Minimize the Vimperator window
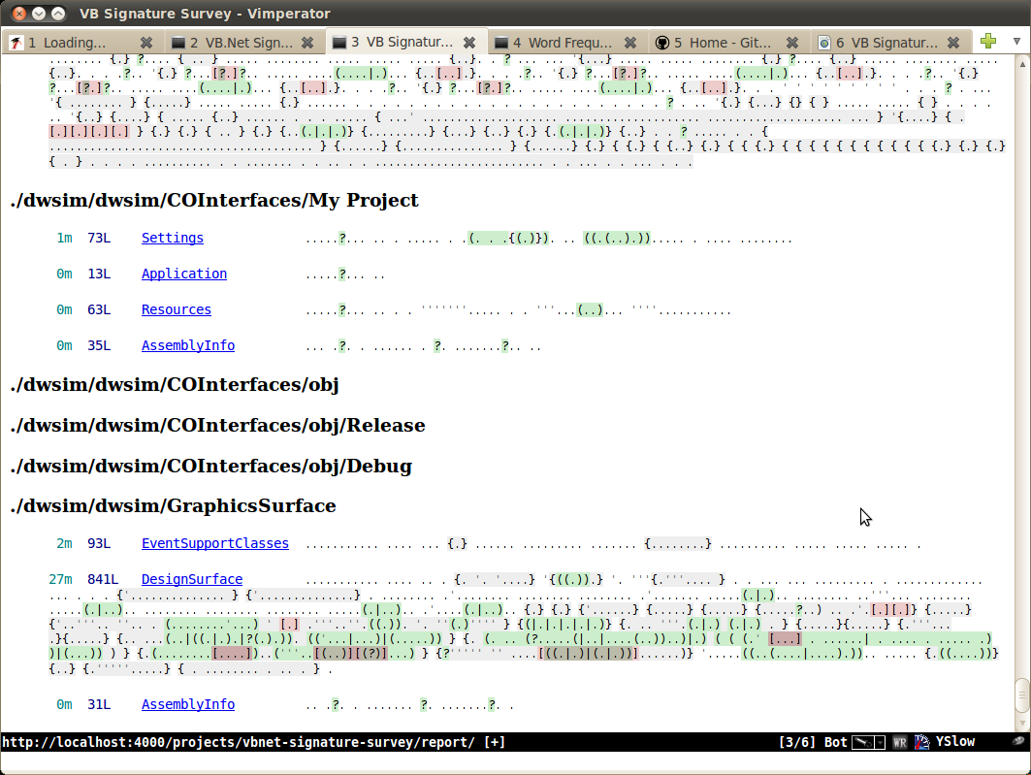 [x=39, y=14]
